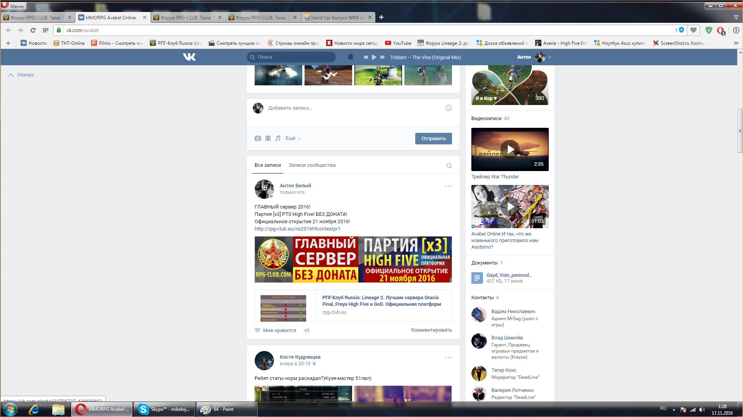Play the Tristam track in header
This screenshot has width=743, height=417.
(x=374, y=57)
